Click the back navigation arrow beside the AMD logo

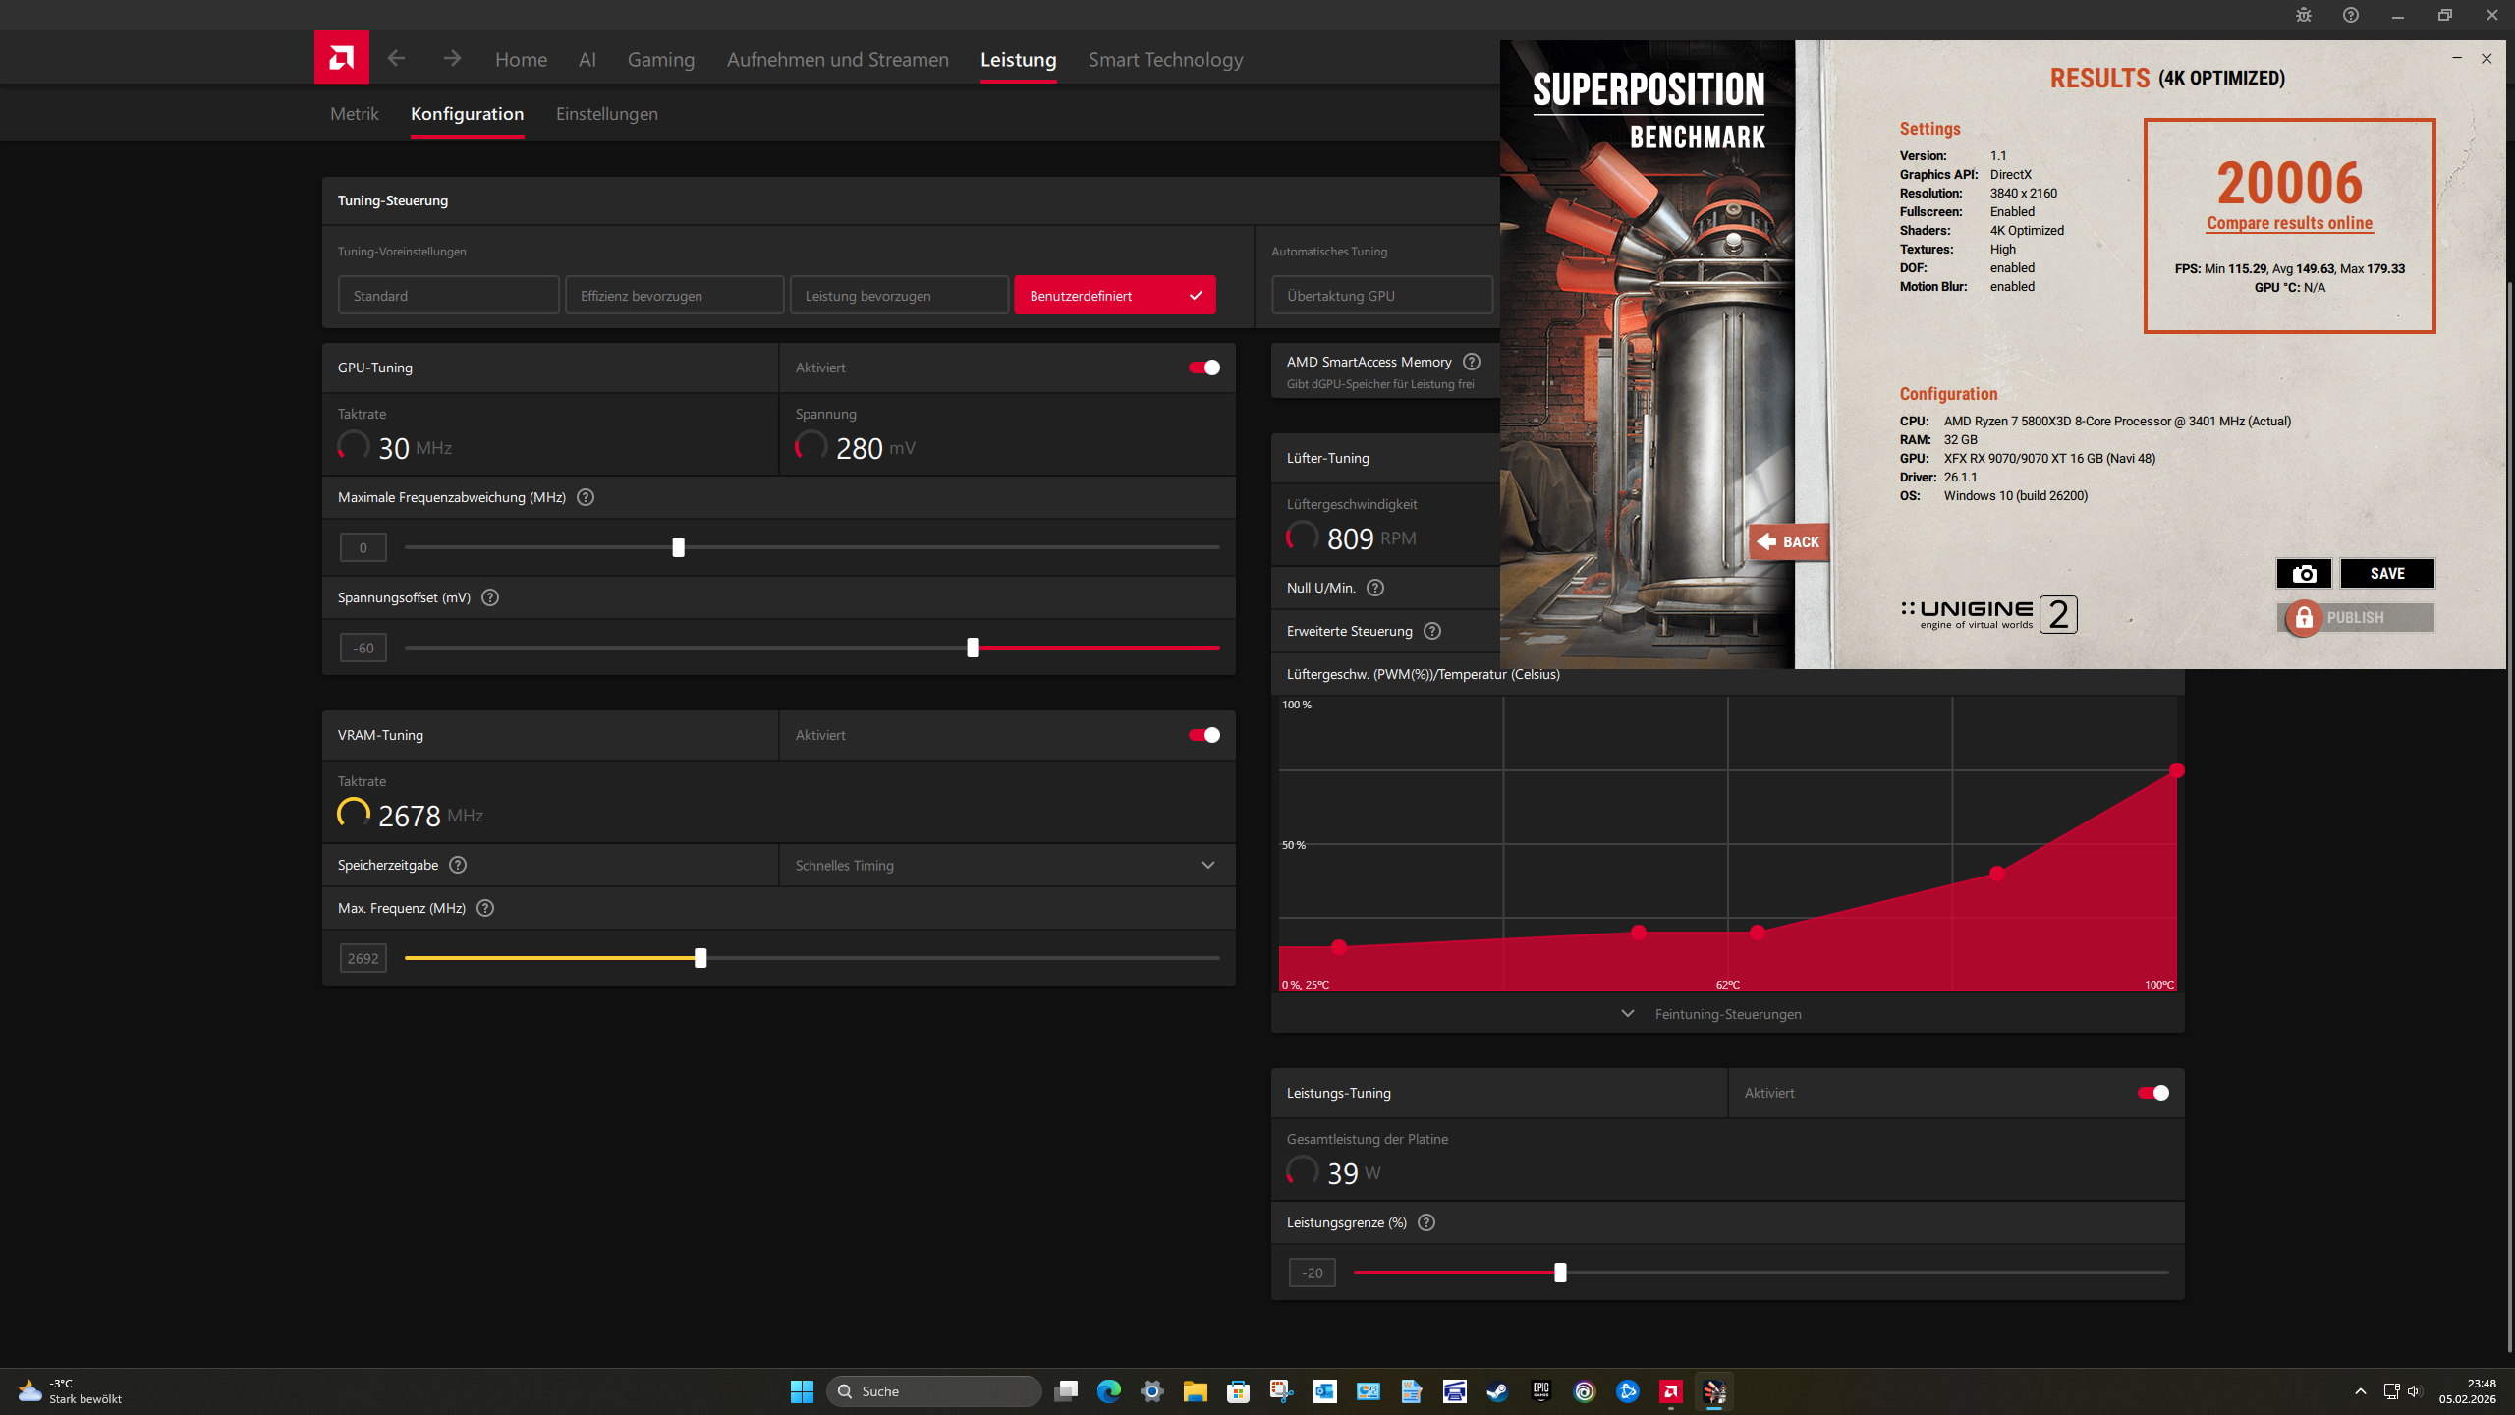click(396, 57)
